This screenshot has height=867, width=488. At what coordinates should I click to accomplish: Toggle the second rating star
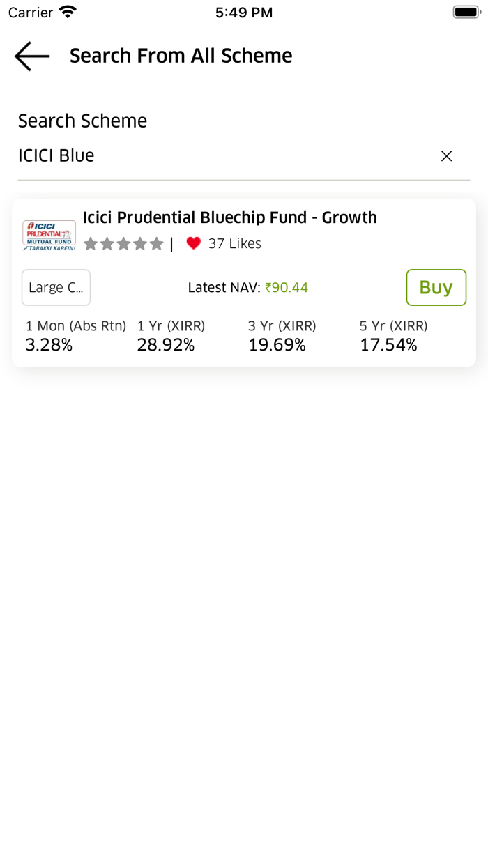tap(107, 243)
